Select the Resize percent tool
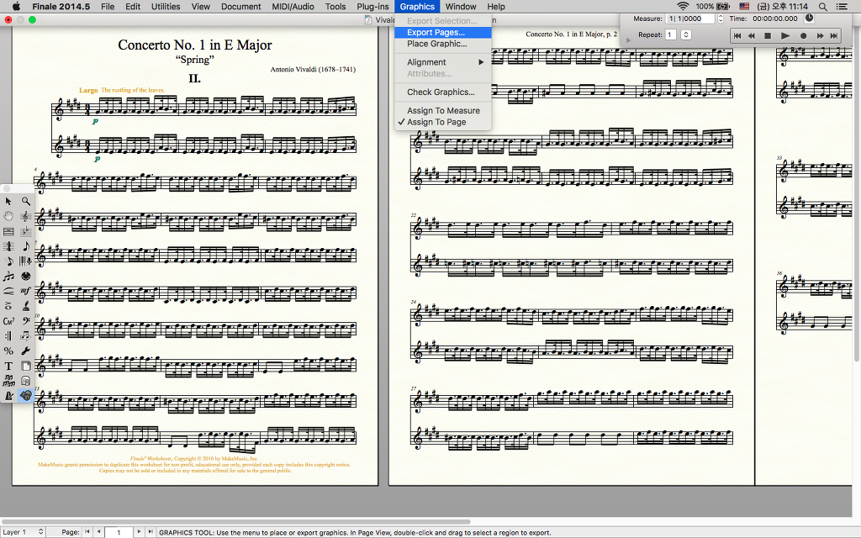Screen dimensions: 861x538 (8, 351)
